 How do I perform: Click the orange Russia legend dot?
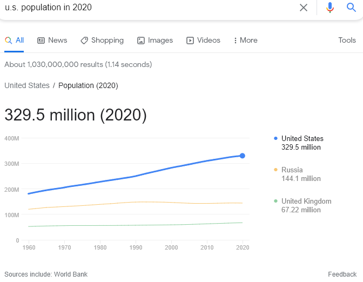[x=275, y=170]
